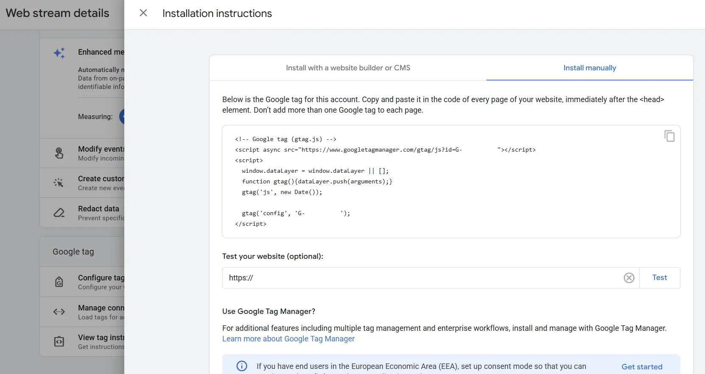Select the Install manually tab
This screenshot has height=374, width=705.
590,68
